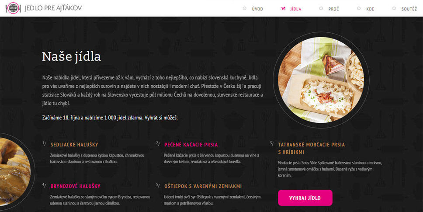
Task: Click the pink utensils icon beside Jídla
Action: (x=283, y=9)
